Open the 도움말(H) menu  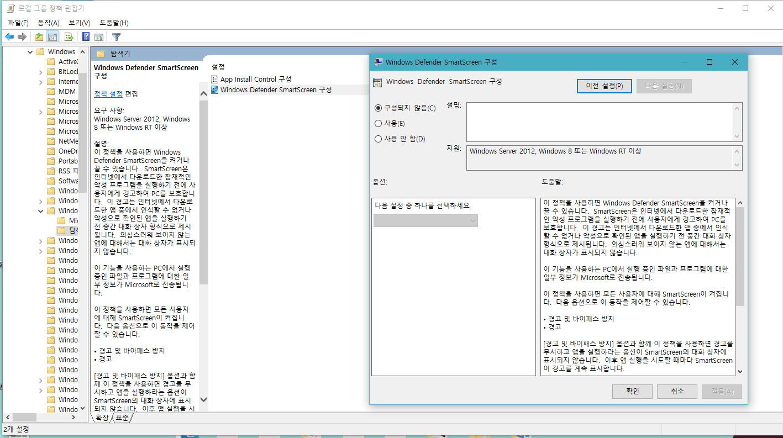pyautogui.click(x=114, y=23)
